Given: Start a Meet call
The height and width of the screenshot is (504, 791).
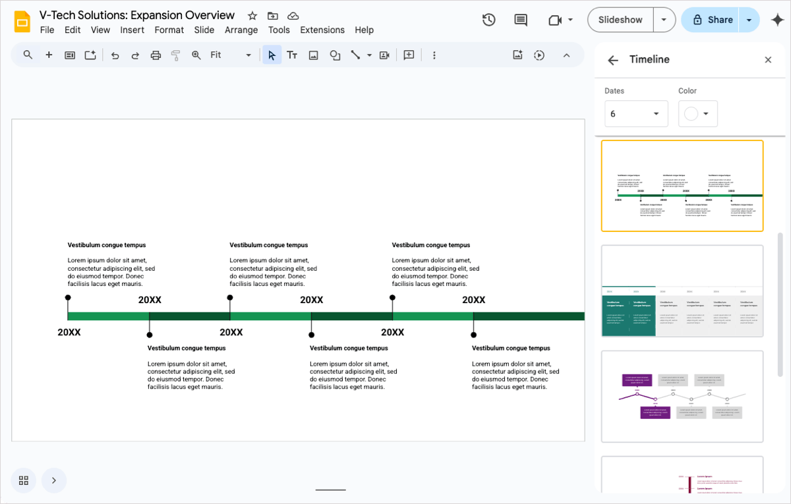Looking at the screenshot, I should [x=554, y=20].
